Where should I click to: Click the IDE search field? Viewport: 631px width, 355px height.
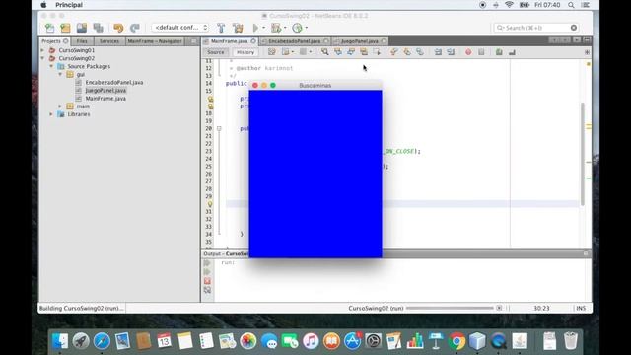(536, 28)
